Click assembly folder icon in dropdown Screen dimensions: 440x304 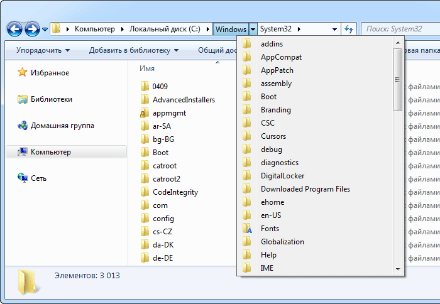pos(246,83)
